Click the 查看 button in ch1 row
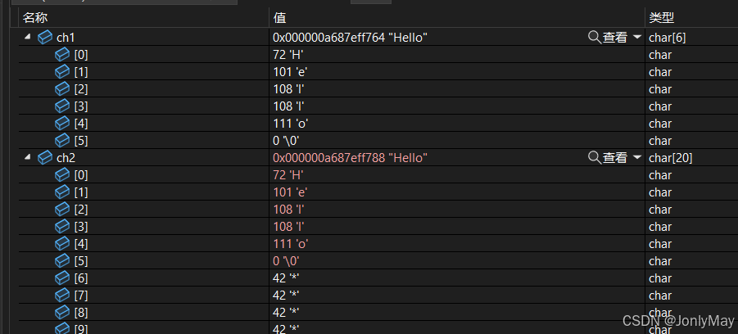 pyautogui.click(x=614, y=37)
